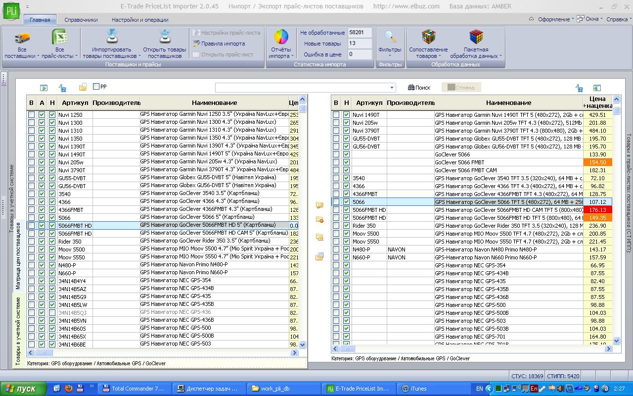Switch to the Главная ribbon tab
This screenshot has width=633, height=396.
[40, 20]
